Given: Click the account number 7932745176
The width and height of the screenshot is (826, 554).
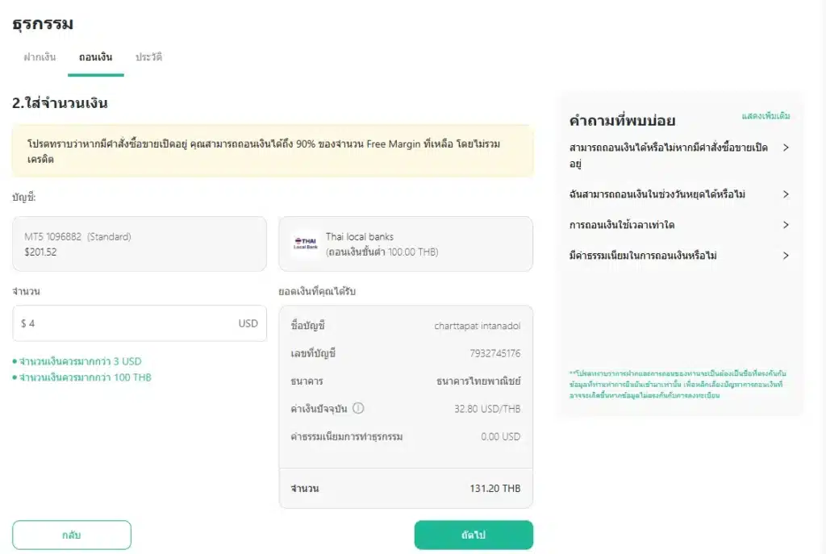Looking at the screenshot, I should point(494,353).
